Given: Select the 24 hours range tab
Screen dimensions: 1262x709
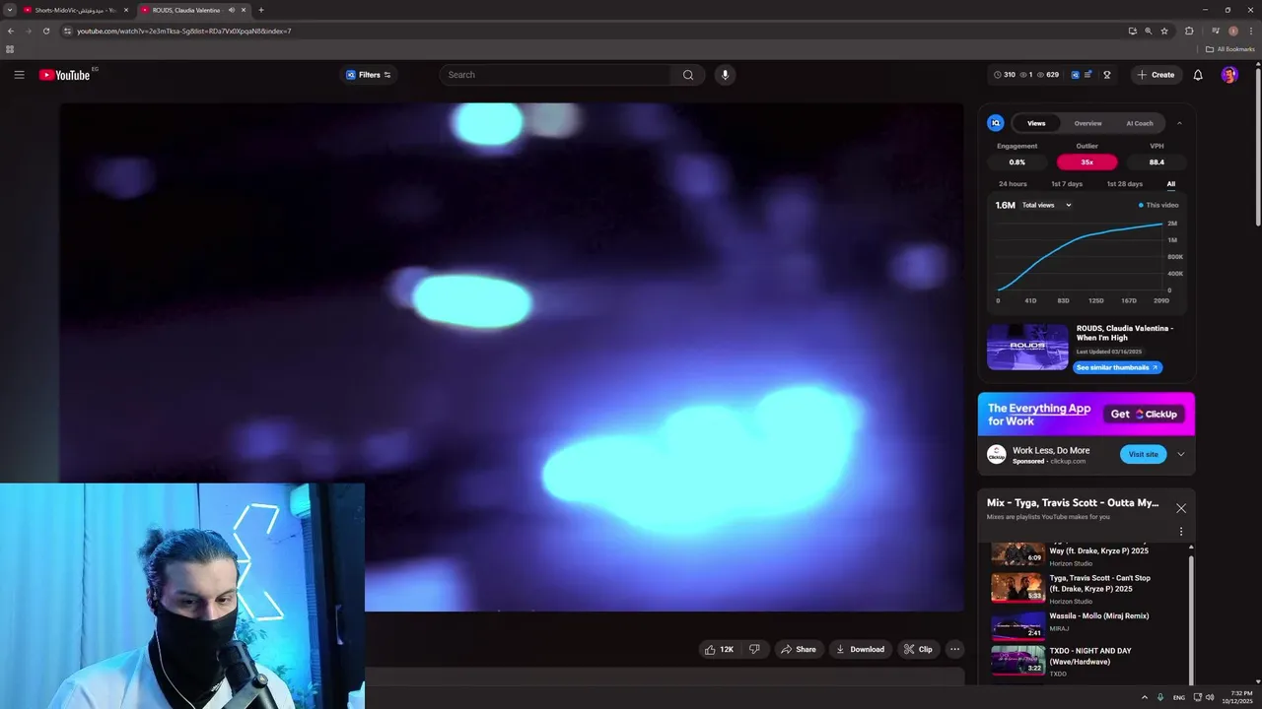Looking at the screenshot, I should [1013, 184].
